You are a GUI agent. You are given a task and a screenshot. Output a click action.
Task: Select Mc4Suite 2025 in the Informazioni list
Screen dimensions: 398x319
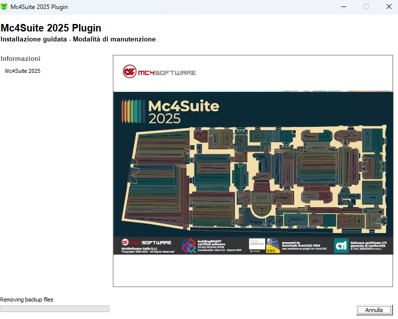pos(22,71)
